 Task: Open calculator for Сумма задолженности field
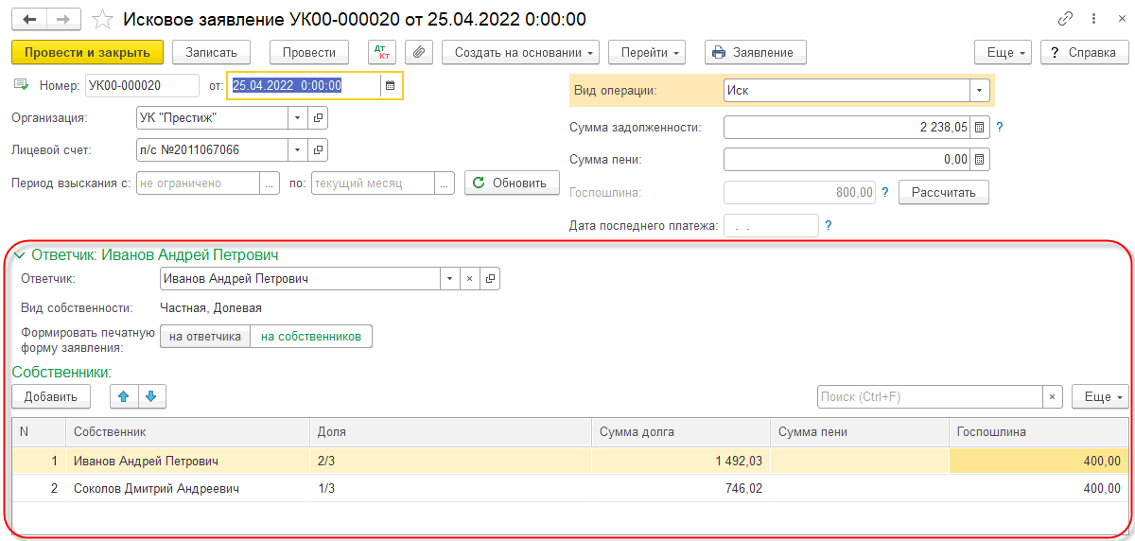coord(980,127)
